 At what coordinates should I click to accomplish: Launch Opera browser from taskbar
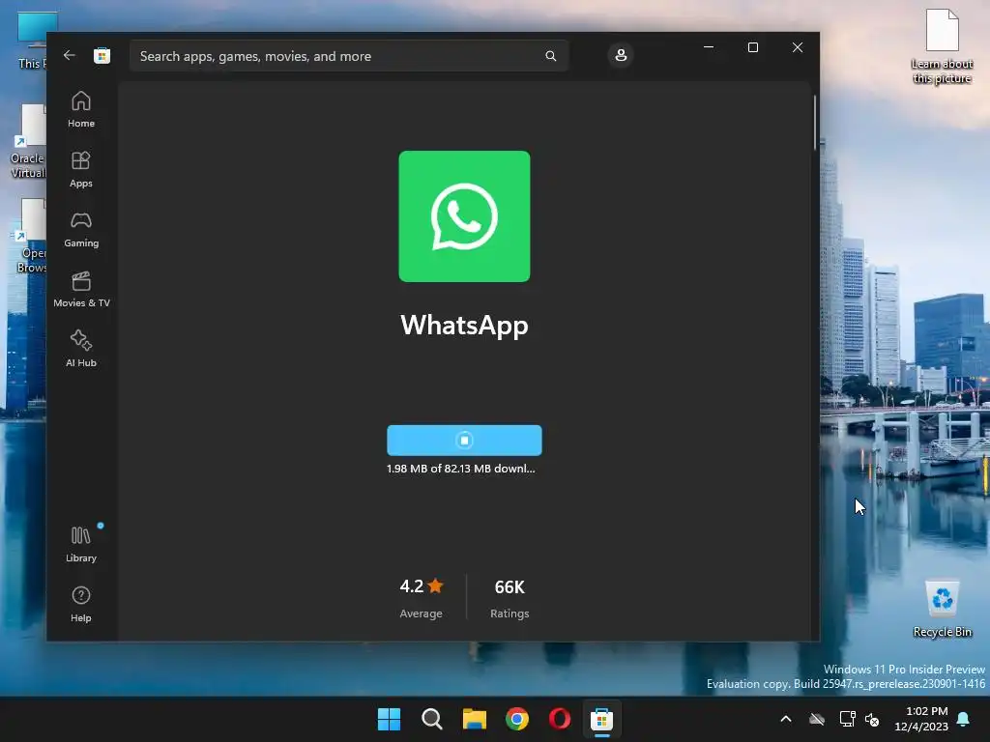[x=560, y=719]
